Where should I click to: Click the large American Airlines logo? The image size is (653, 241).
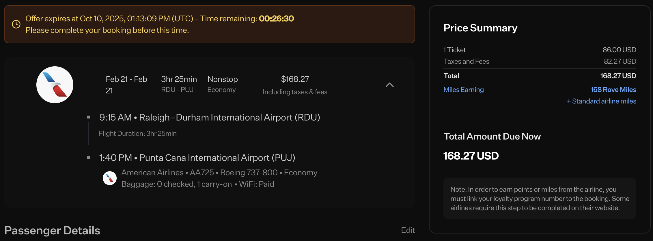[x=55, y=85]
